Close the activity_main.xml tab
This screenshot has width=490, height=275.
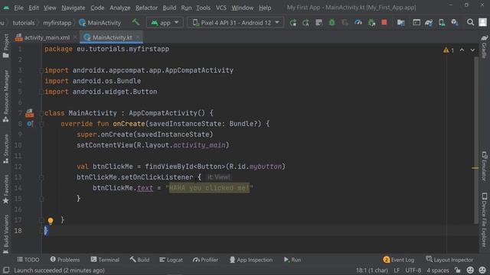(x=75, y=37)
